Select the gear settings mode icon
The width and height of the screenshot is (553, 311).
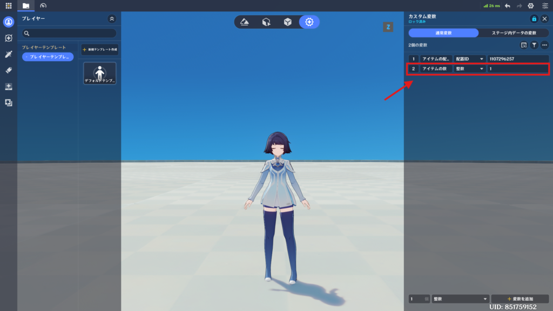point(309,22)
